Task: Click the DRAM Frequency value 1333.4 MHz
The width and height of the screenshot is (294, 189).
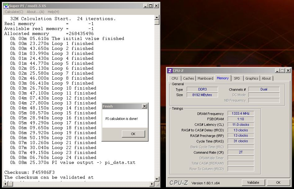Action: click(241, 113)
